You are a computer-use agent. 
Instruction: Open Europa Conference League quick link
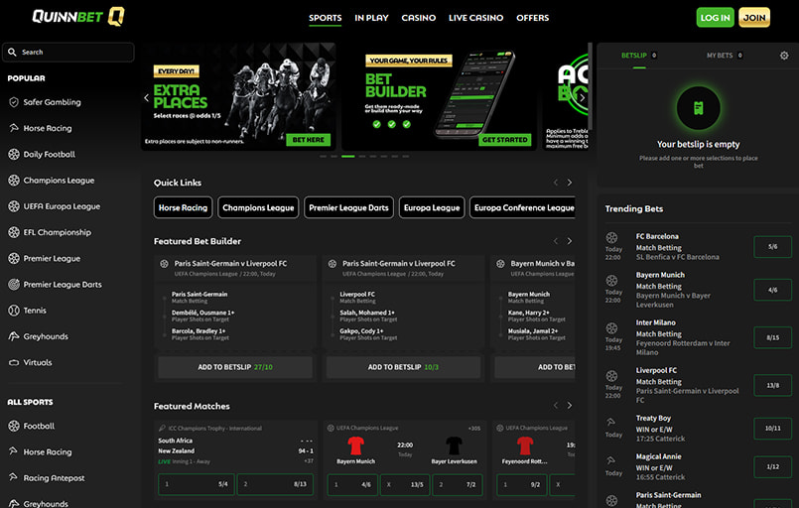click(x=523, y=208)
